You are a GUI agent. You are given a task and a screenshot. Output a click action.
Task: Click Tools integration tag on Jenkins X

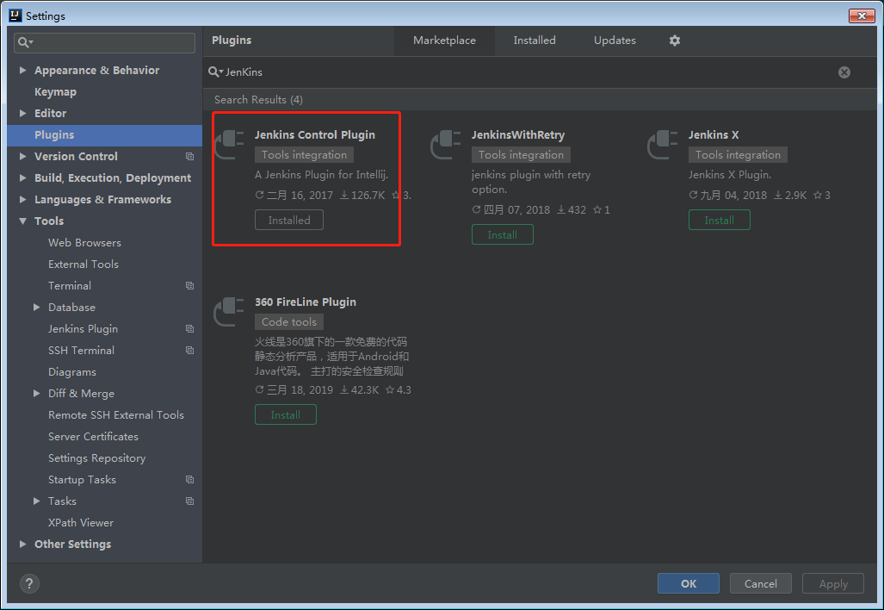[738, 154]
